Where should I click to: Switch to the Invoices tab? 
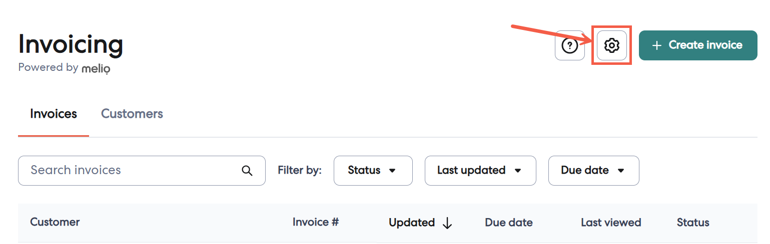54,114
